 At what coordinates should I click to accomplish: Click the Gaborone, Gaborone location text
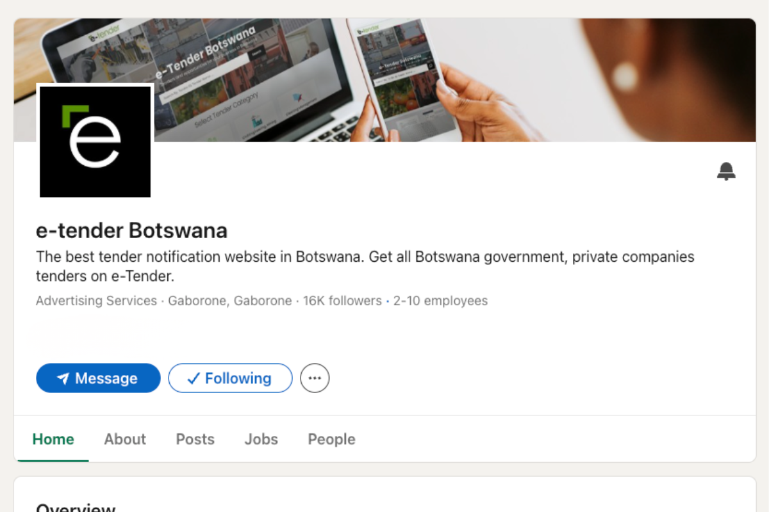(x=229, y=301)
